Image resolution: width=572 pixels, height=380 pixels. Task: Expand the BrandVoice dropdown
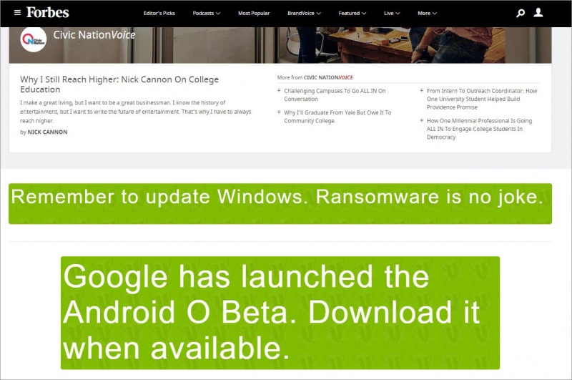(305, 13)
